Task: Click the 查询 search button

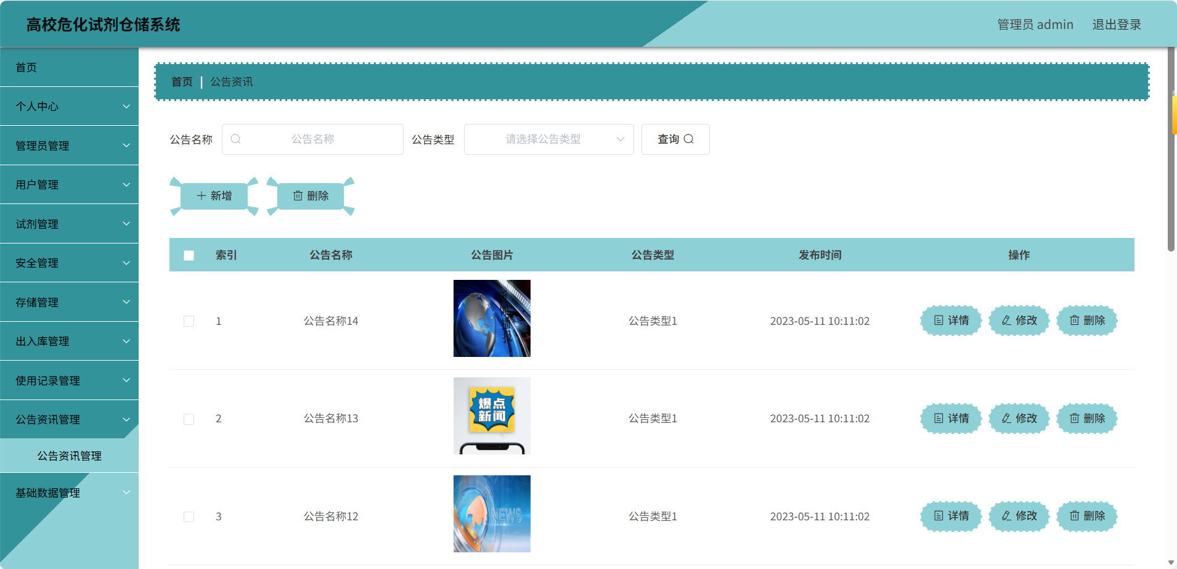Action: point(675,139)
